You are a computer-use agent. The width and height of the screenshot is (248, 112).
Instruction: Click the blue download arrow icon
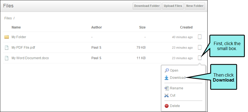[167, 77]
